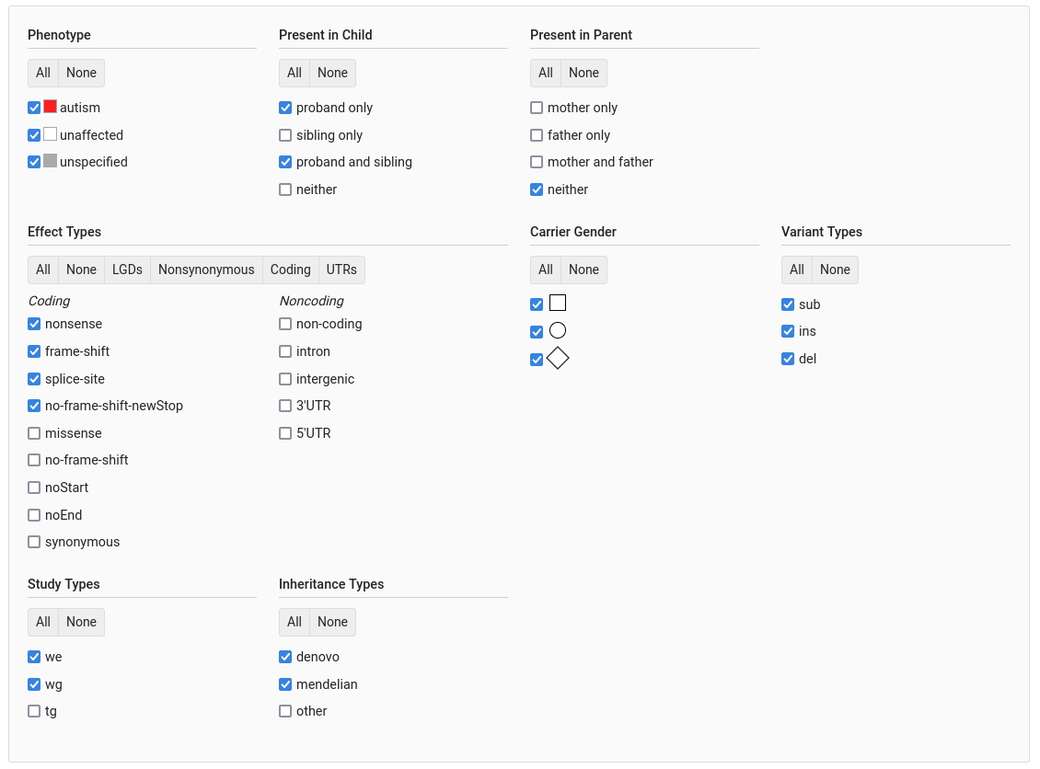Toggle the mother only checkbox
Viewport: 1040px width, 769px height.
tap(537, 108)
